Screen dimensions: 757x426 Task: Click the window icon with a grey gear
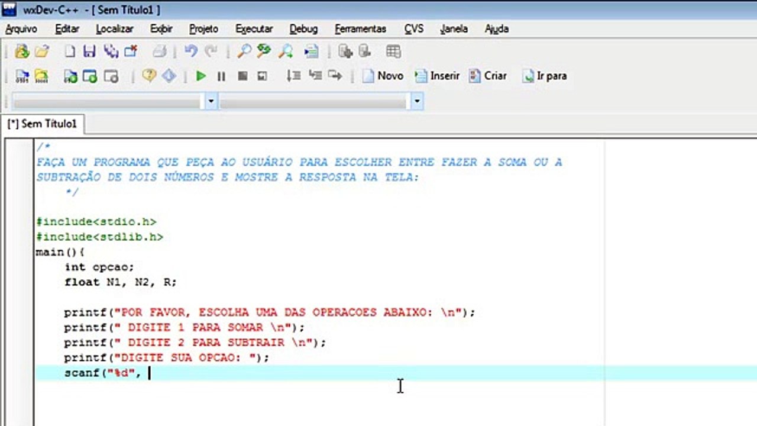(x=111, y=76)
